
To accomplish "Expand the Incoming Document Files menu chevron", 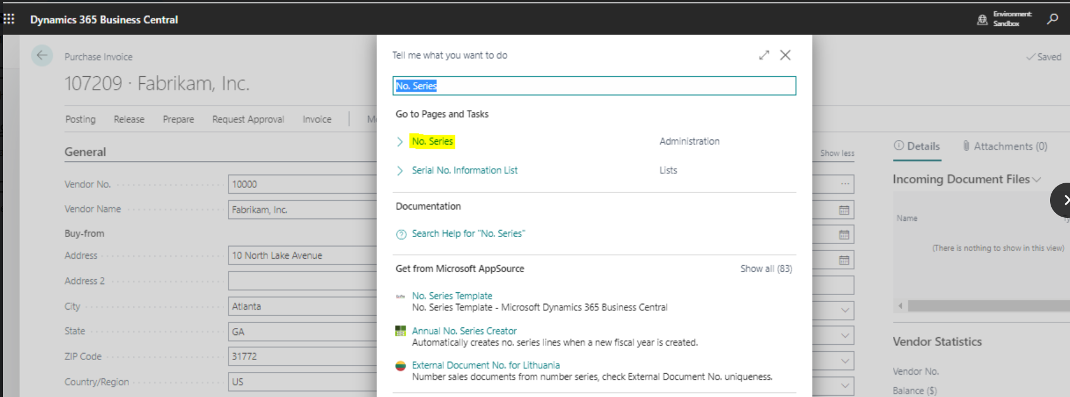I will click(1037, 180).
